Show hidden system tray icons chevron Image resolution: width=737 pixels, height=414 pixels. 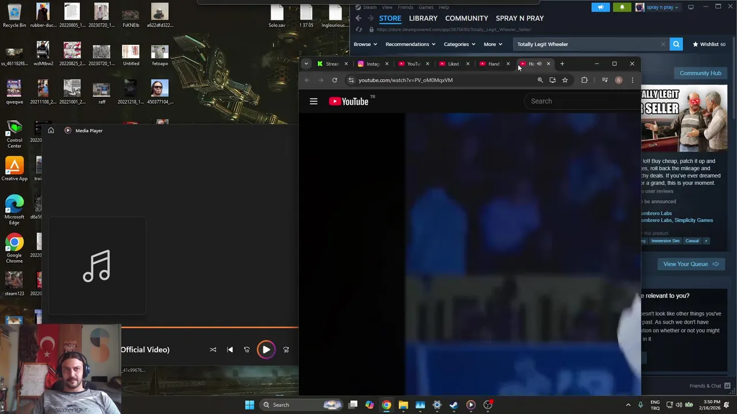[x=628, y=405]
